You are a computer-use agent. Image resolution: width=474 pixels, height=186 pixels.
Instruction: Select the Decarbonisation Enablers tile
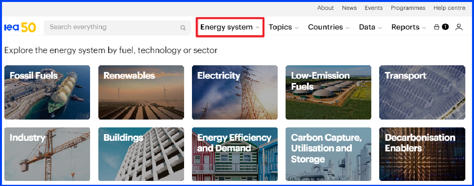coord(422,154)
